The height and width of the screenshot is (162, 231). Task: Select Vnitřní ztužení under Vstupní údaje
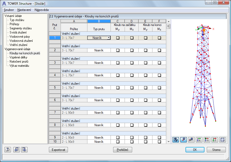coord(18,45)
